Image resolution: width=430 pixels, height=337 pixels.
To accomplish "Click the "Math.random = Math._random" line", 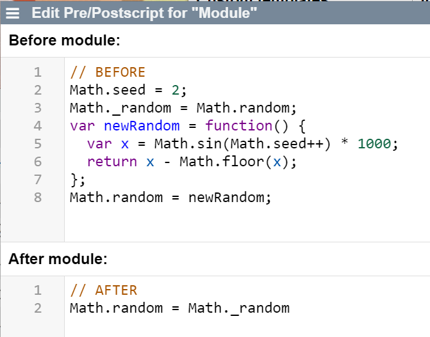I will pos(179,308).
